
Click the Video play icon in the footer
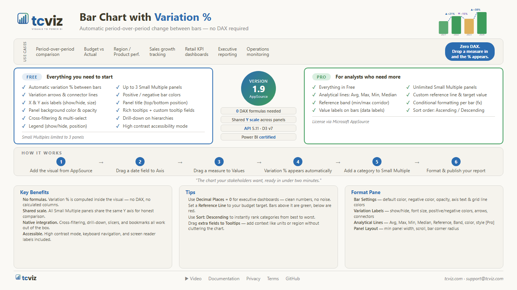(x=187, y=279)
